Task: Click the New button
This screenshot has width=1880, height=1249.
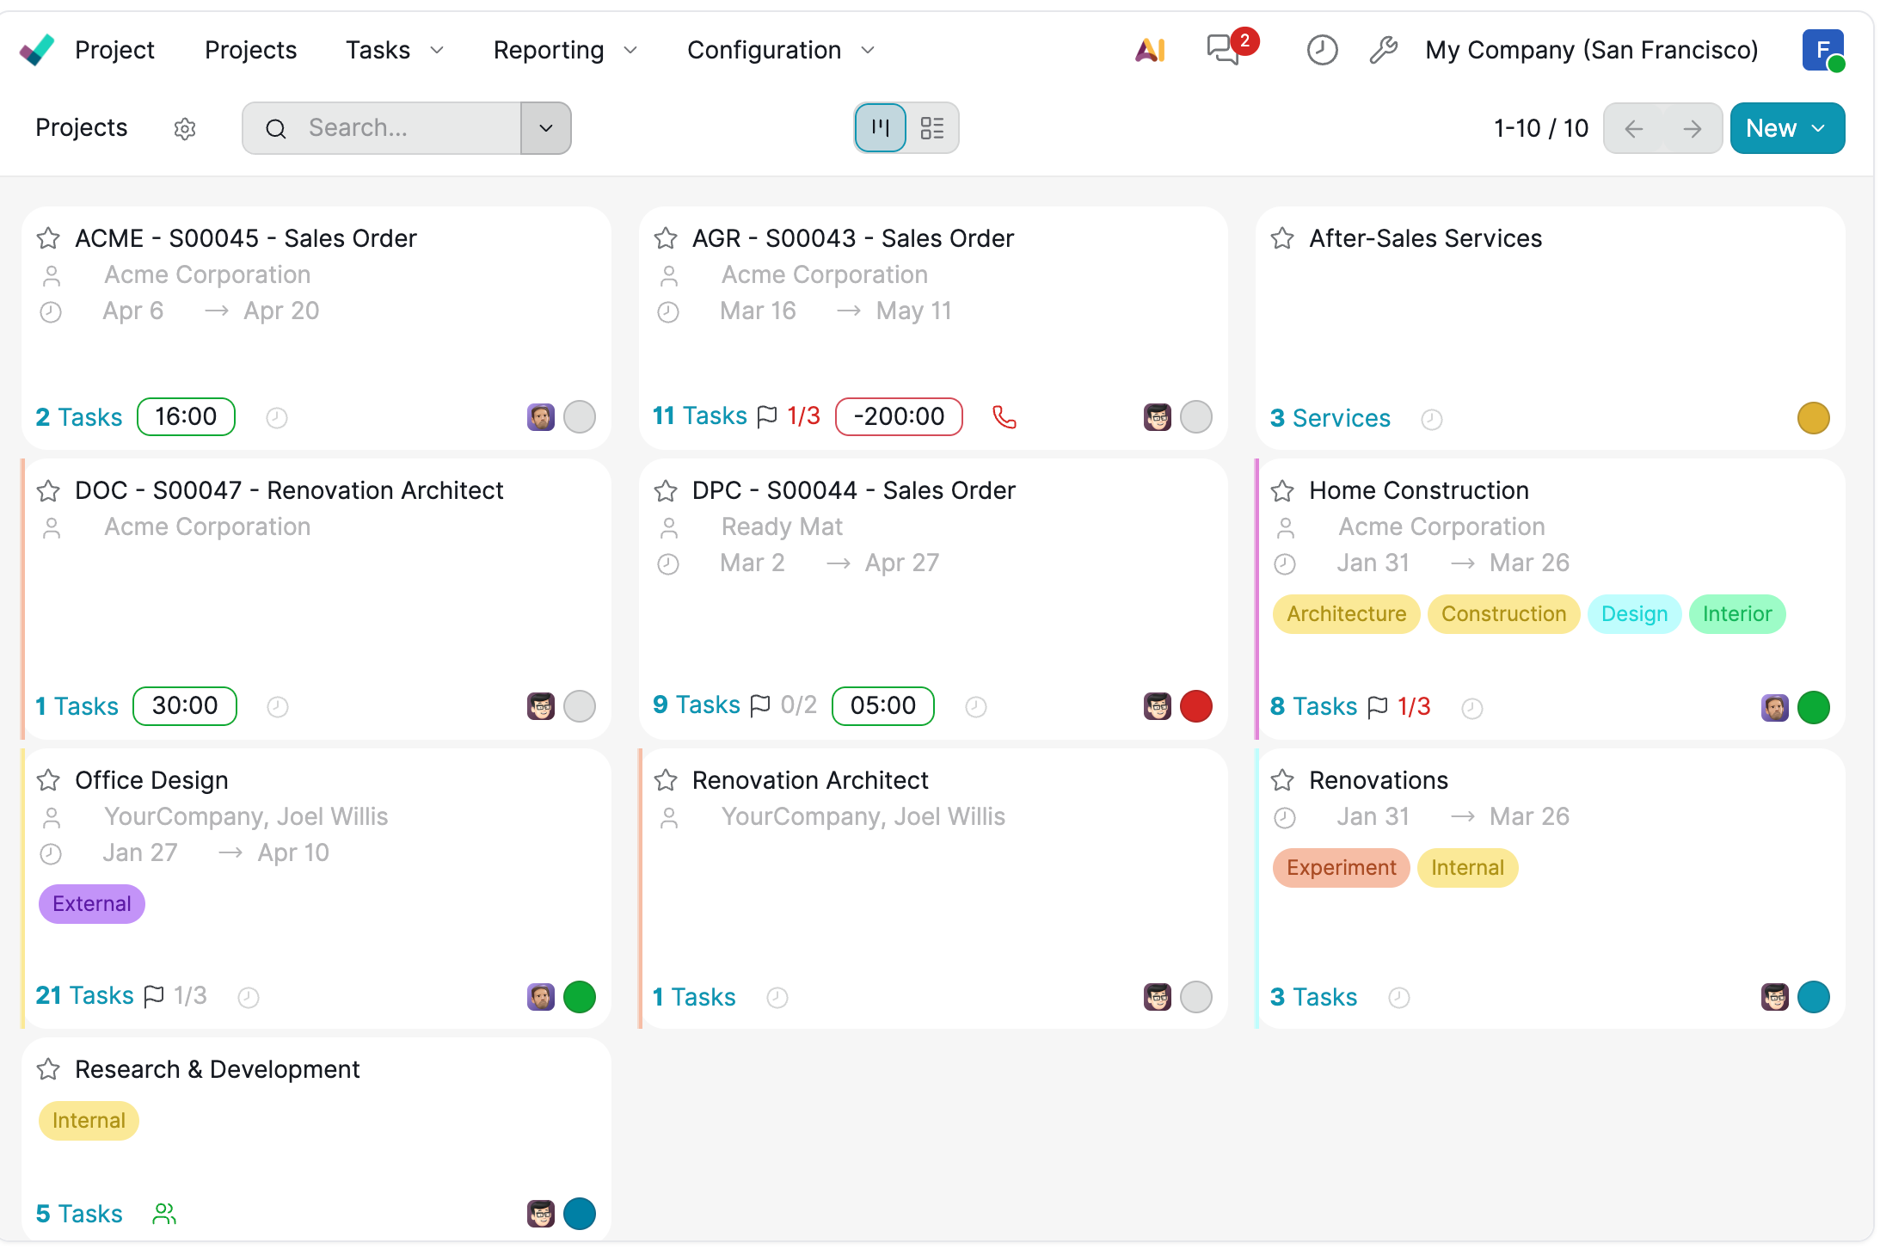Action: (x=1771, y=129)
